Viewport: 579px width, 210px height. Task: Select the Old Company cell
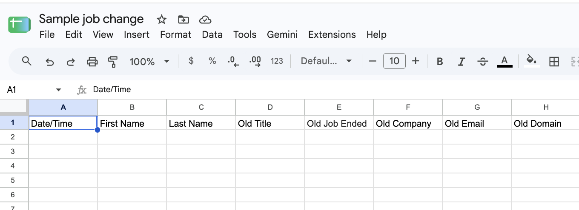click(x=408, y=123)
